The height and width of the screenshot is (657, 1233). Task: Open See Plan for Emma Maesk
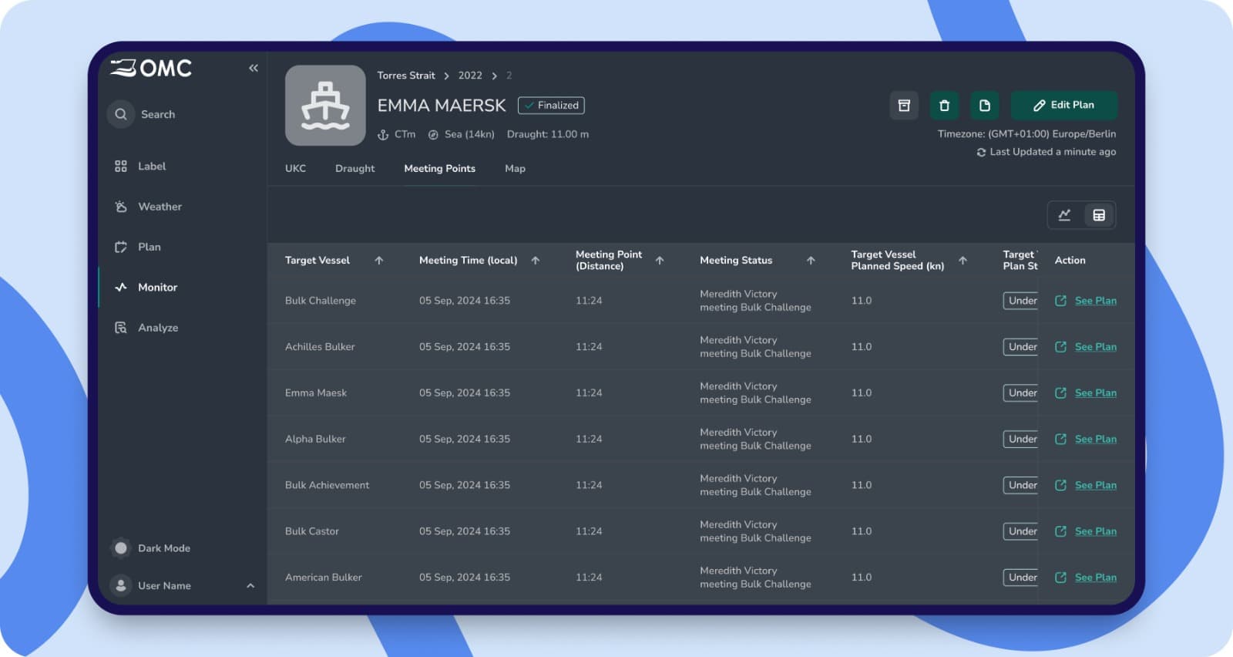tap(1096, 393)
